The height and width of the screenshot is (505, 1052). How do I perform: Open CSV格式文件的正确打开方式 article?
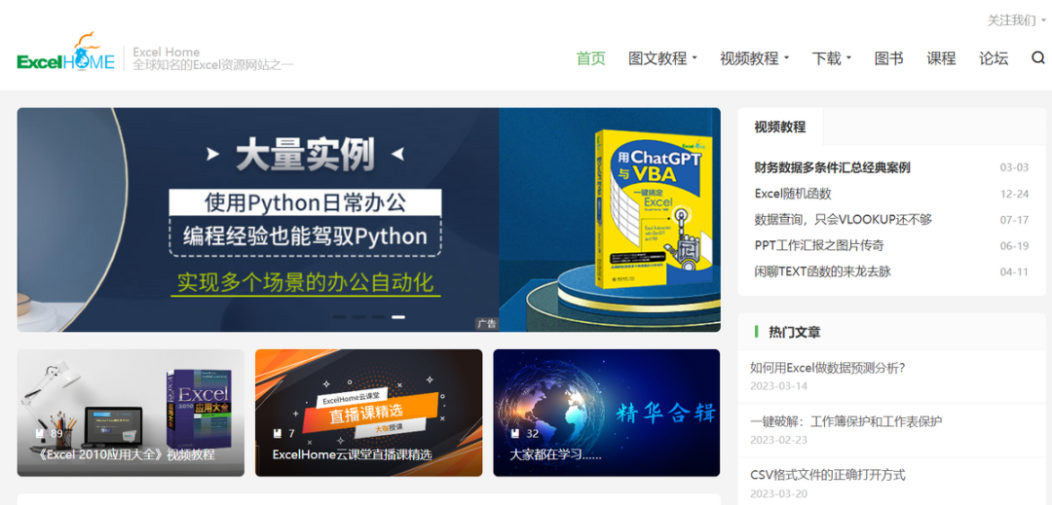tap(828, 476)
